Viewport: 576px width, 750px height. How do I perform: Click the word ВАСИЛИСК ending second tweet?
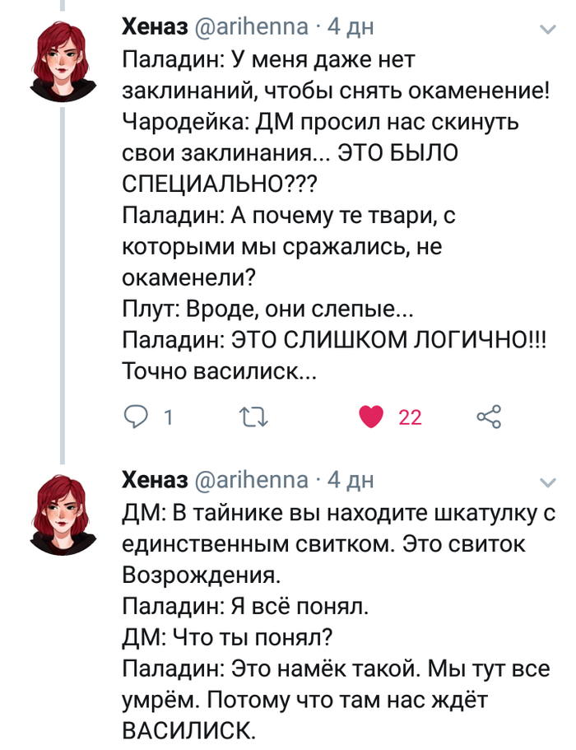188,730
